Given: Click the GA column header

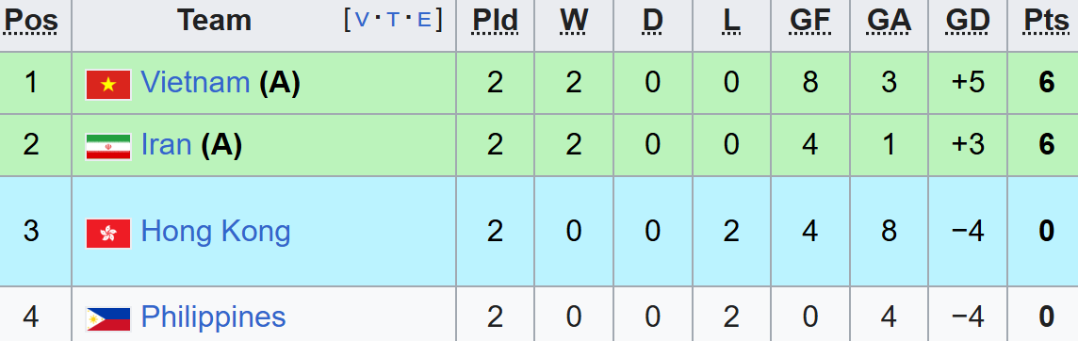Looking at the screenshot, I should (889, 22).
